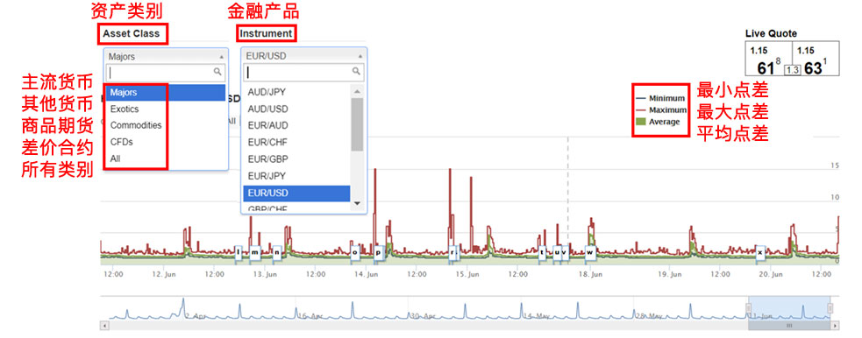Click the Instrument list scroll-up arrow
The image size is (862, 338).
[357, 92]
